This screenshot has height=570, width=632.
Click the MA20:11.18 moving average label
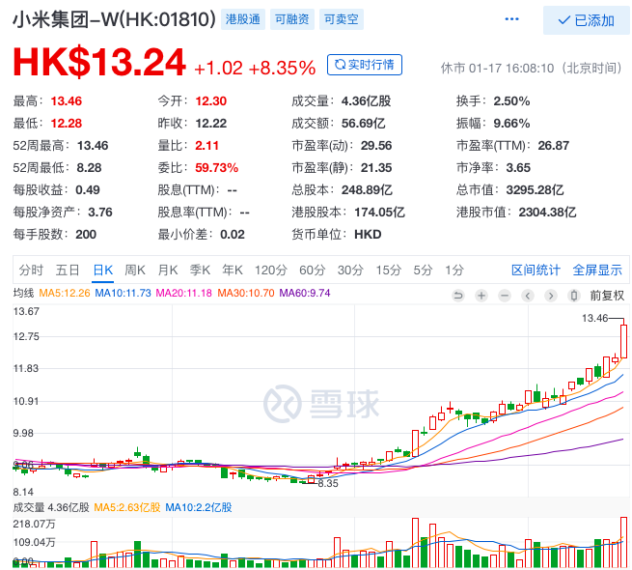click(183, 293)
